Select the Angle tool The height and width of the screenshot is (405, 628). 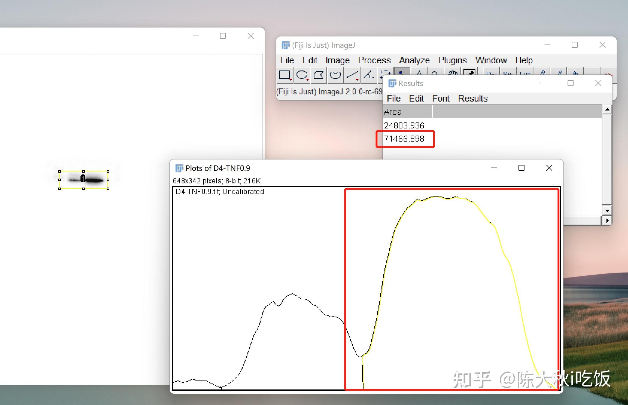pos(369,75)
